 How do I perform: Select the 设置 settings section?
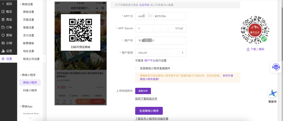pyautogui.click(x=8, y=59)
